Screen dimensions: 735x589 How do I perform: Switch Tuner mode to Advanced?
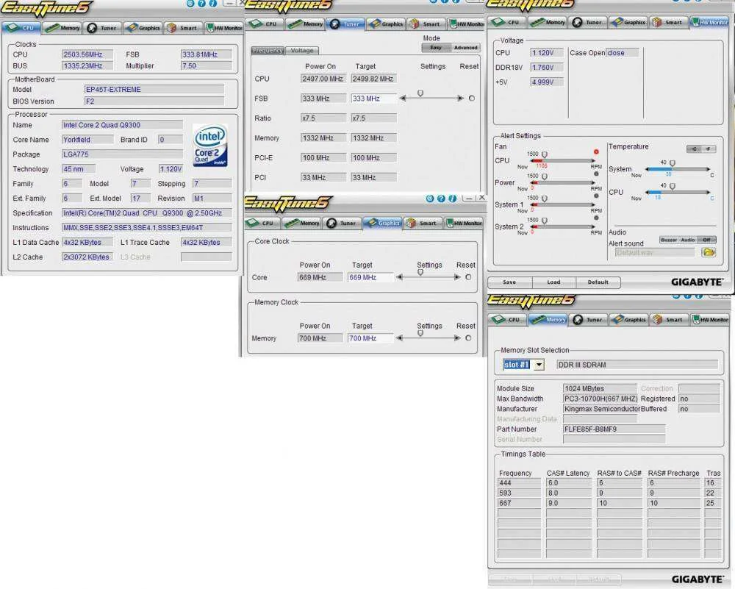coord(465,47)
